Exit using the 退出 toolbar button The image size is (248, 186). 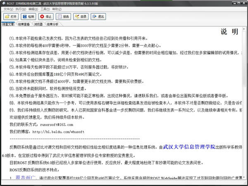point(98,17)
